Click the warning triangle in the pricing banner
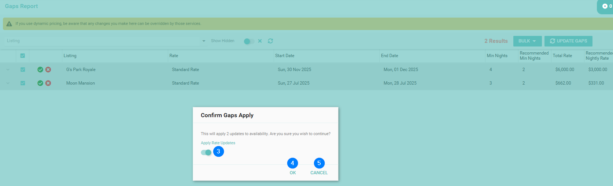 point(10,24)
